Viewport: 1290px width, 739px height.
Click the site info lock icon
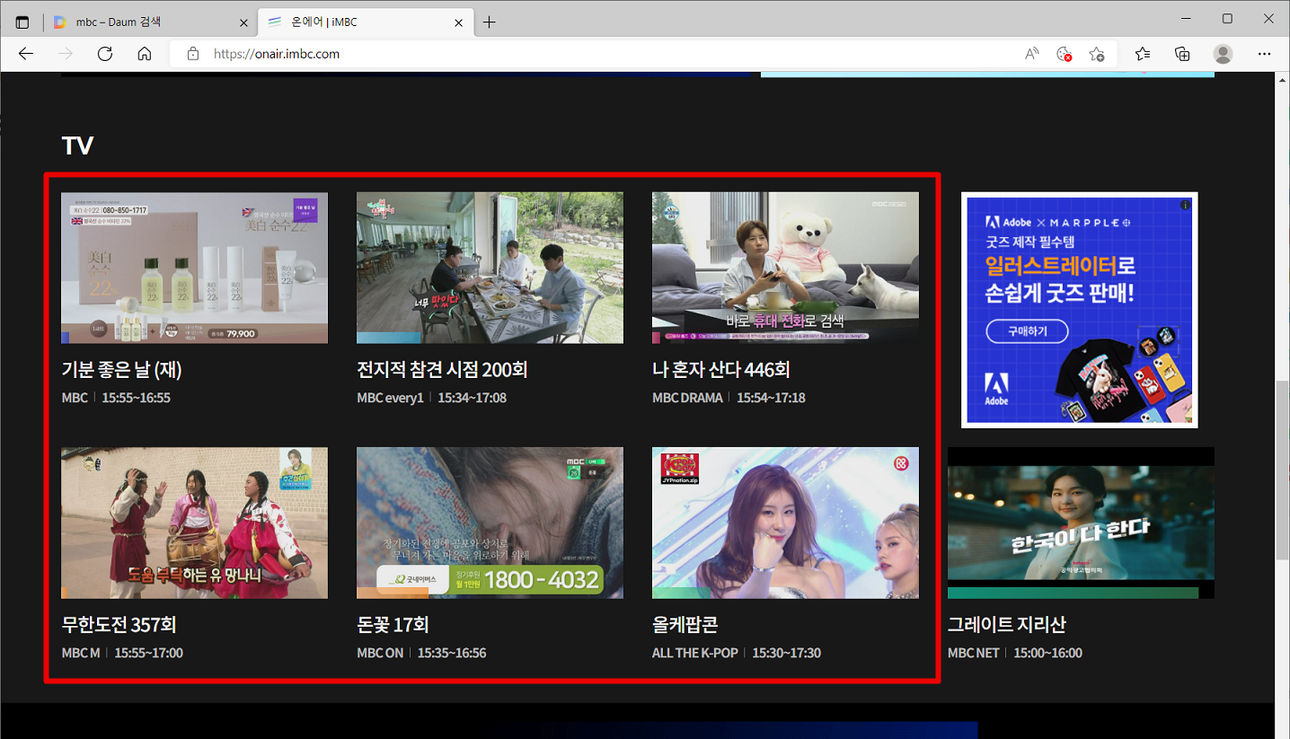pyautogui.click(x=192, y=54)
